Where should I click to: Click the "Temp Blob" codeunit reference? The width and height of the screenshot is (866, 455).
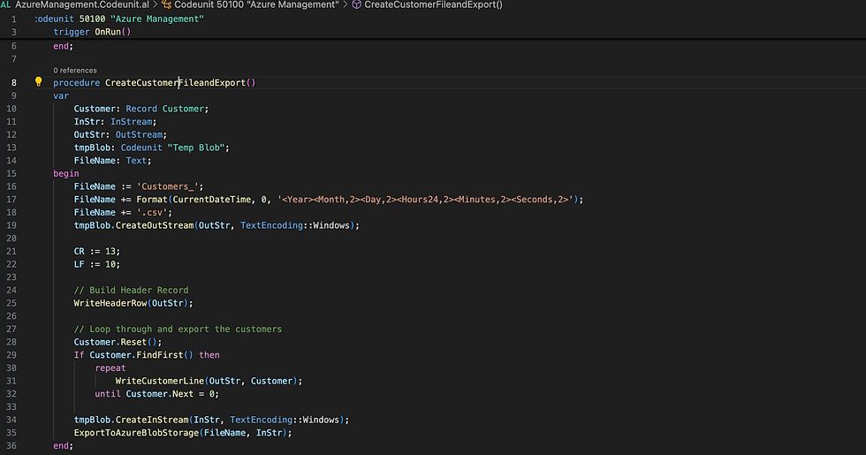(x=195, y=148)
